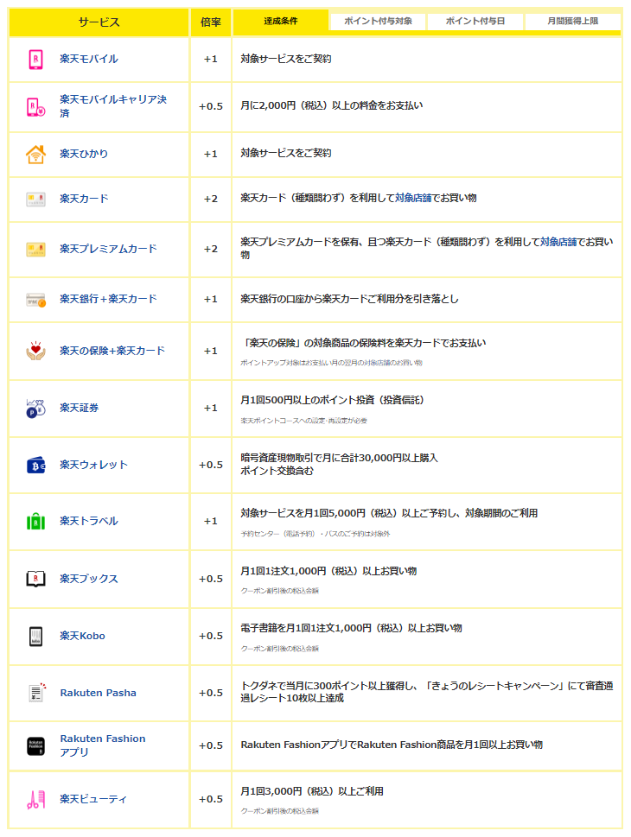631x837 pixels.
Task: Click 対象店舗 link in 楽天プレミアムカード row
Action: (x=558, y=242)
